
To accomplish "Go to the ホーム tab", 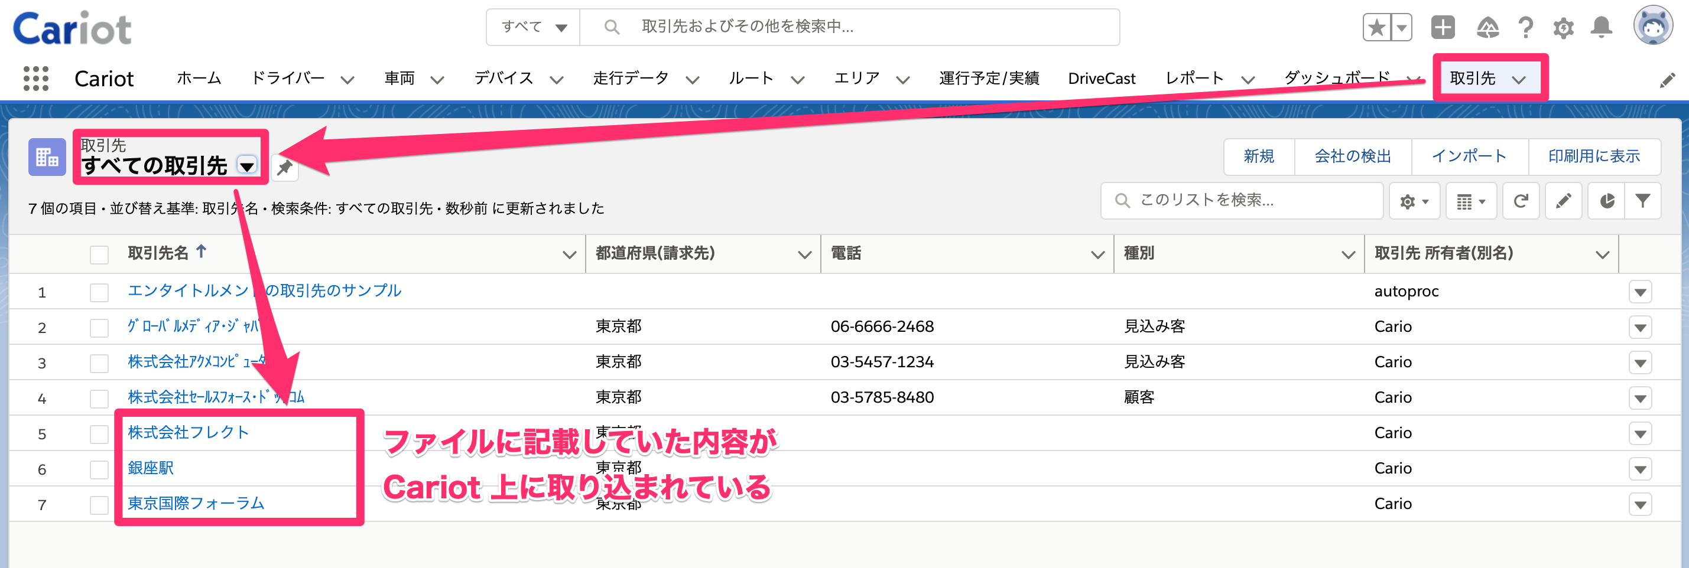I will (199, 79).
